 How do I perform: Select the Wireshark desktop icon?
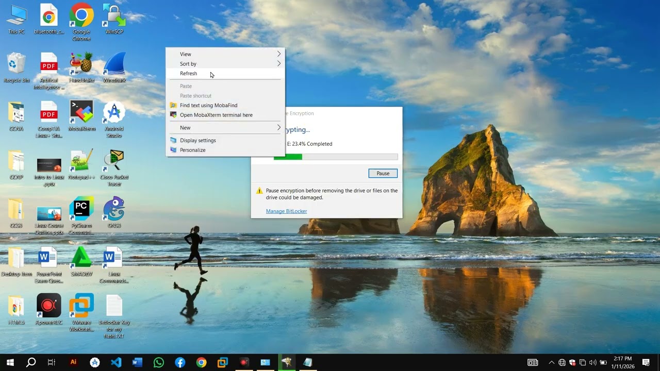coord(114,68)
